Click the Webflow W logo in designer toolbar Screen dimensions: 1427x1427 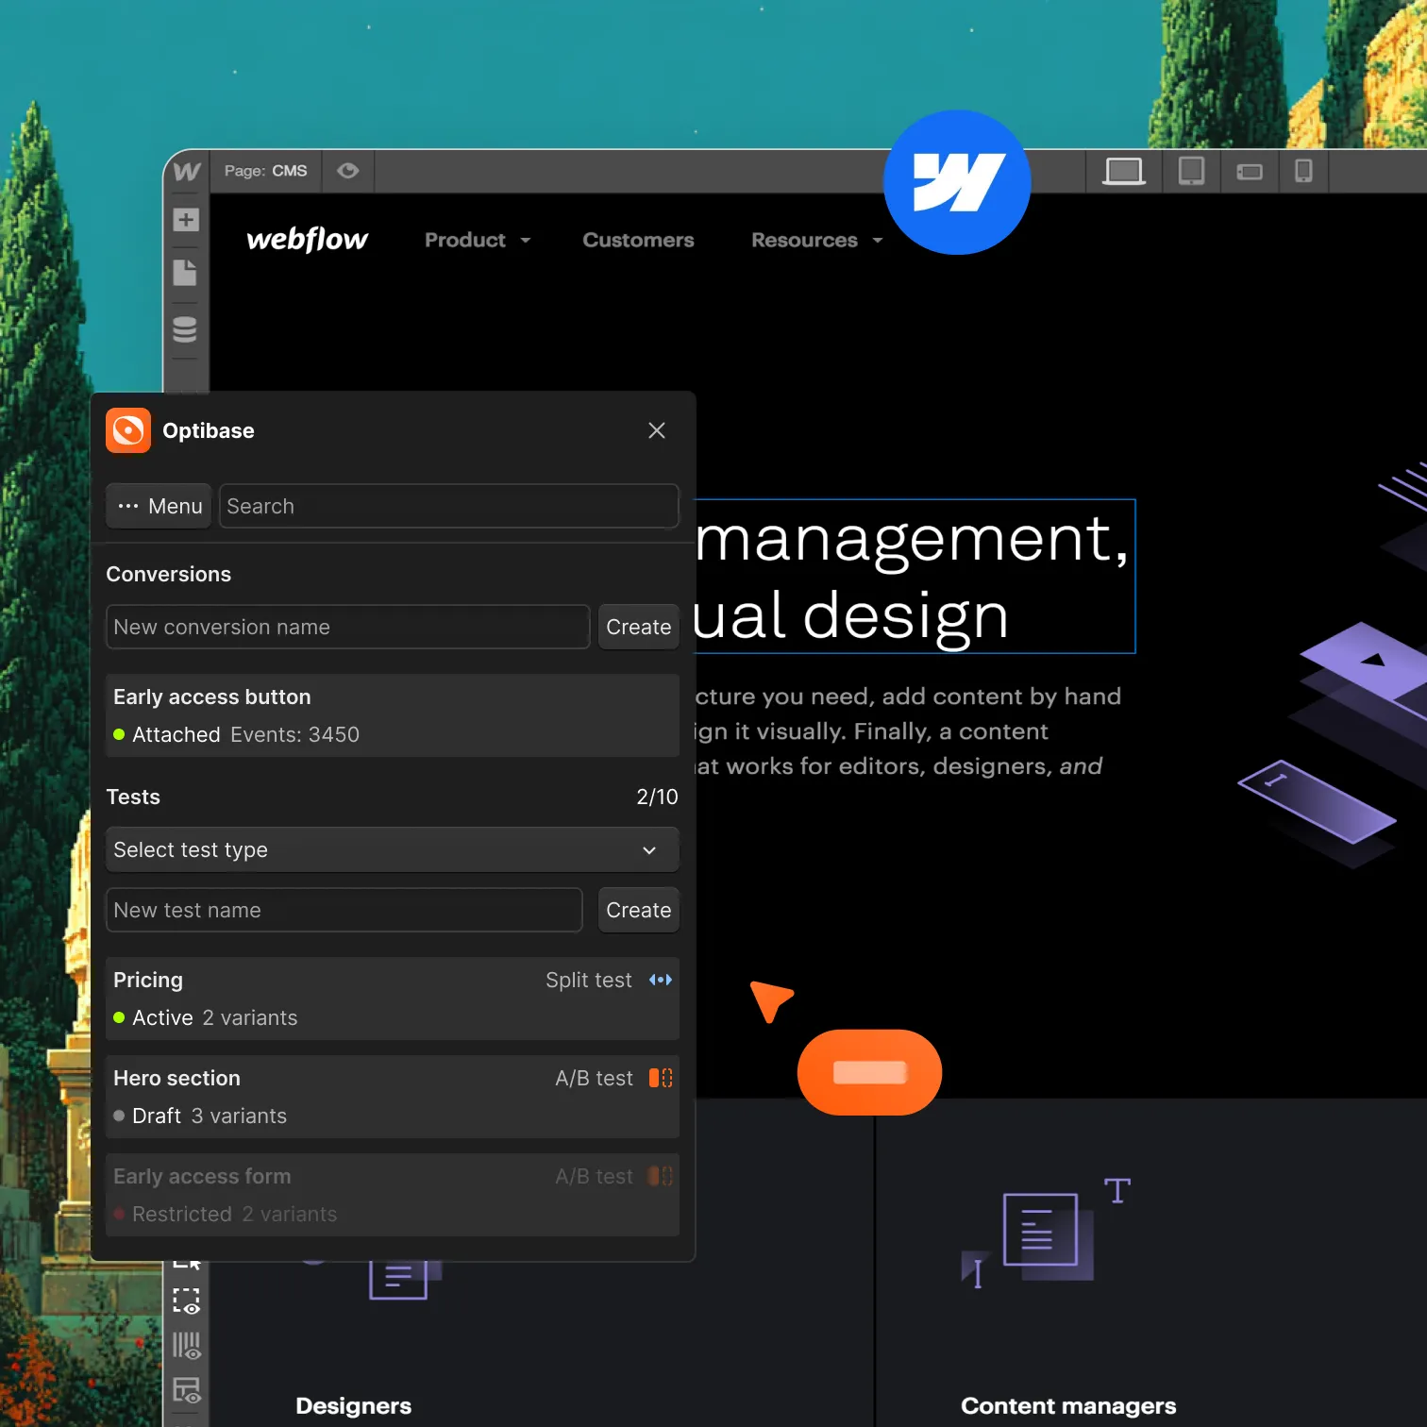tap(187, 171)
